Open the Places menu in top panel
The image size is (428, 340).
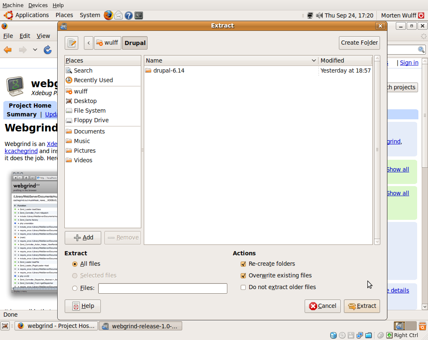pyautogui.click(x=64, y=15)
